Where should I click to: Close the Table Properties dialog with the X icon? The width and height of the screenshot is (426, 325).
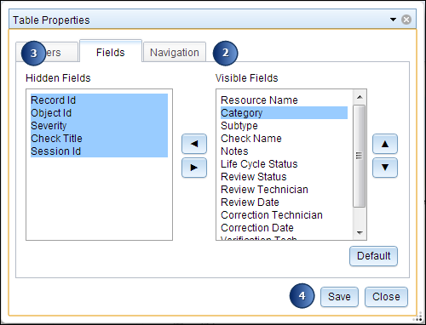click(x=406, y=20)
